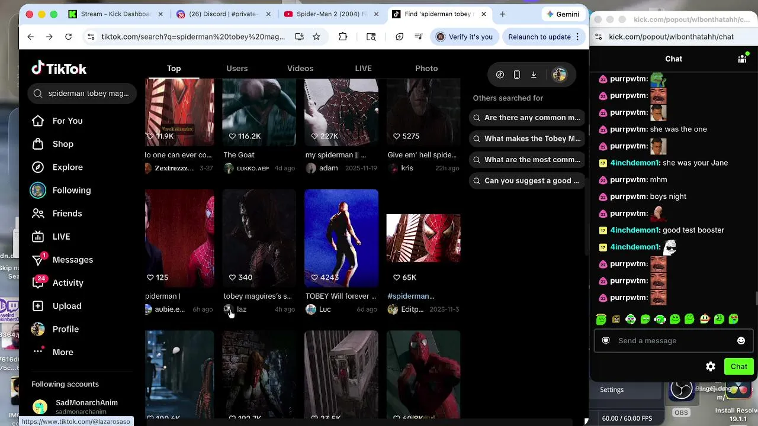Click the Send a message chat field
The image size is (758, 426).
tap(673, 341)
